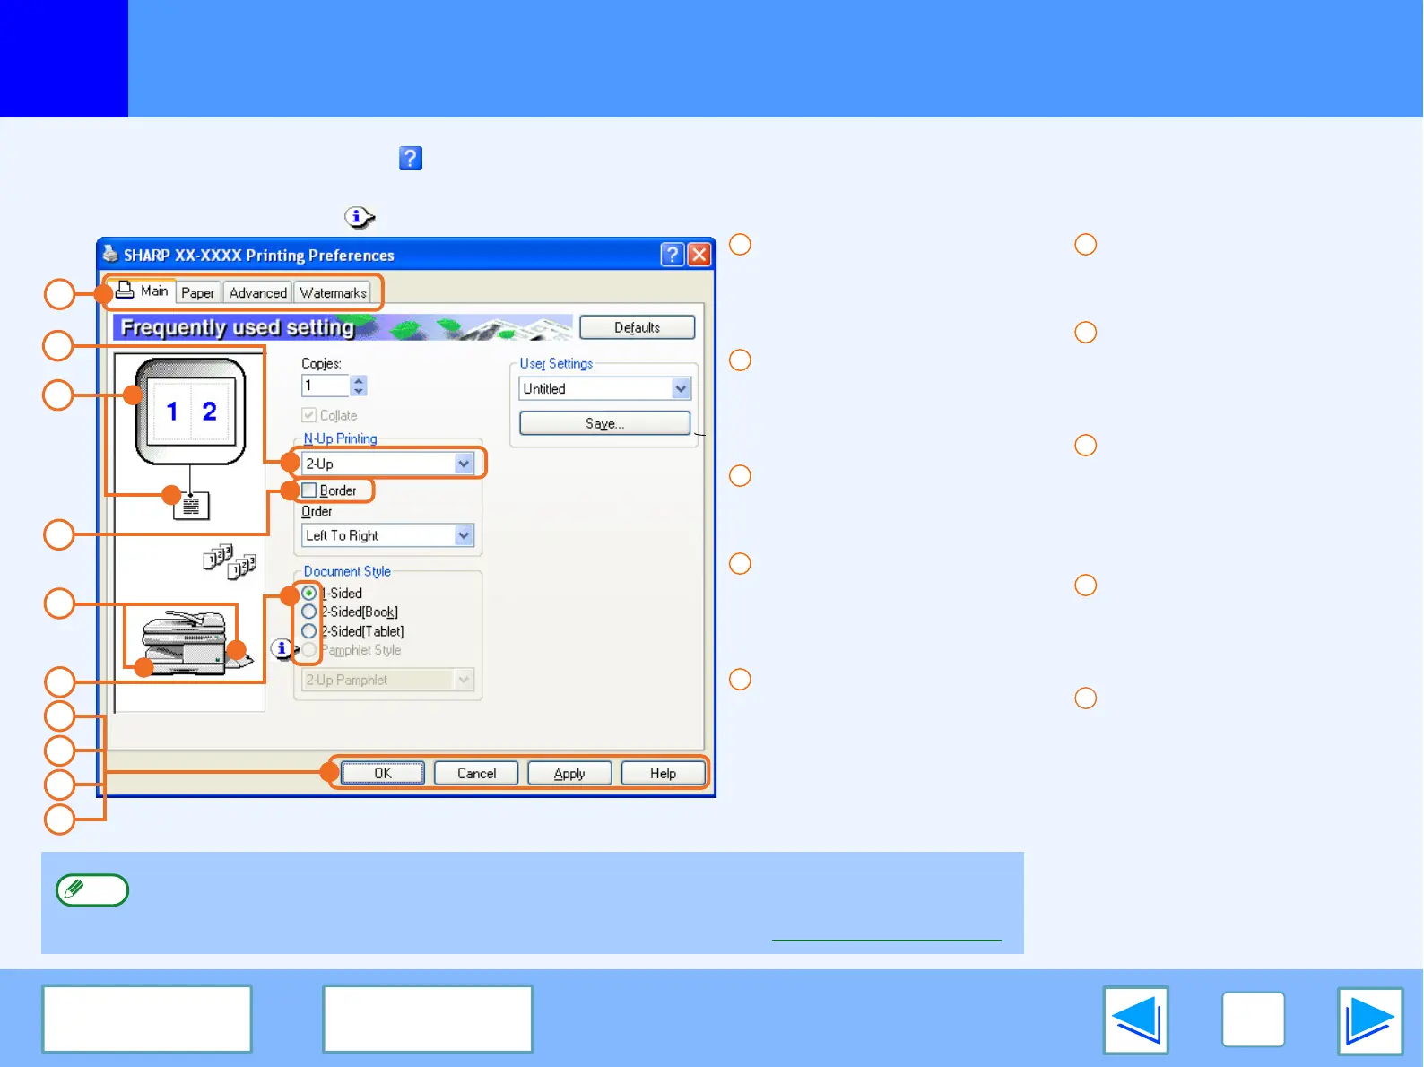This screenshot has width=1424, height=1067.
Task: Click the Defaults button
Action: (637, 327)
